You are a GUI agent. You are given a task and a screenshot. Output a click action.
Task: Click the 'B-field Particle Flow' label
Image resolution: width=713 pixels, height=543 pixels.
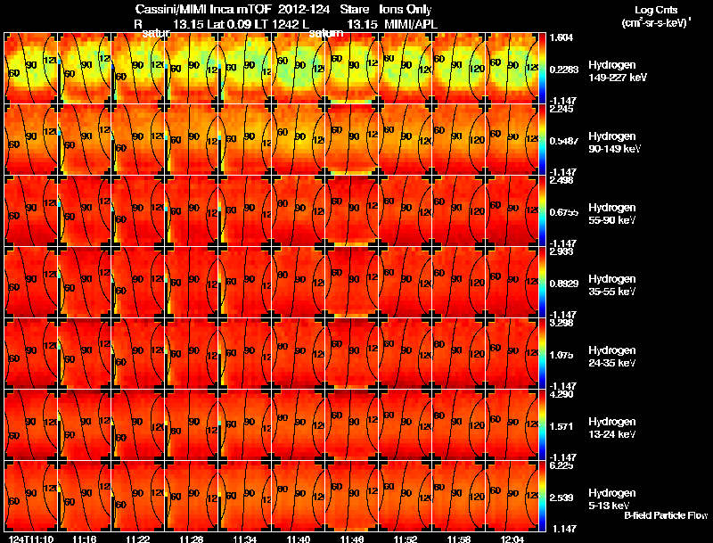(x=666, y=515)
